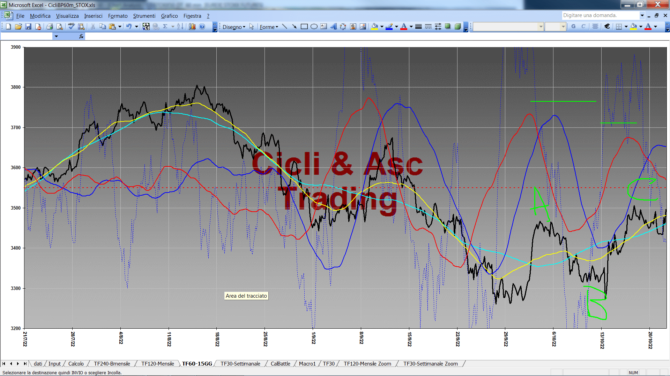
Task: Insert WordArt
Action: coord(334,26)
